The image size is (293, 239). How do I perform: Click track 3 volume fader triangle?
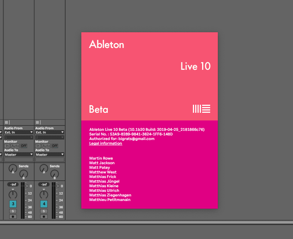click(x=26, y=186)
